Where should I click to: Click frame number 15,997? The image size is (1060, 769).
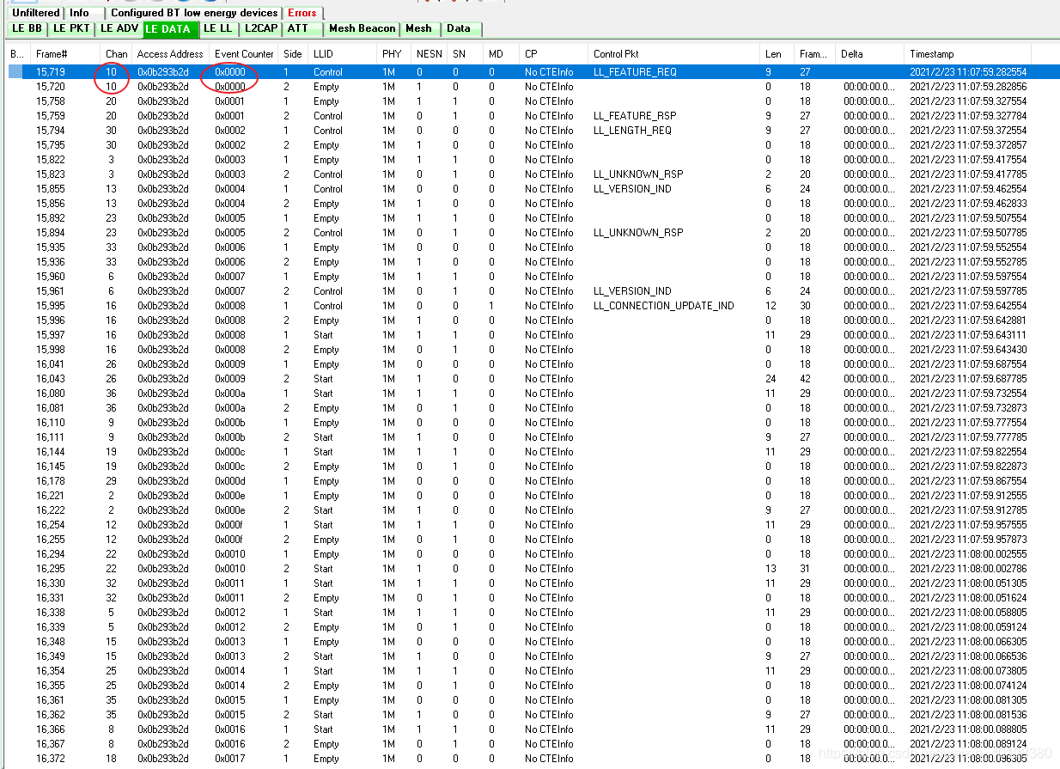tap(50, 335)
